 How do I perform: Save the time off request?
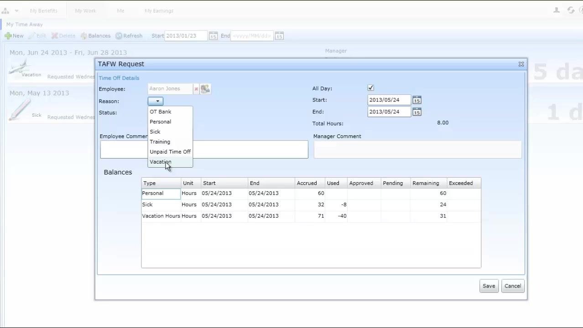click(x=489, y=286)
